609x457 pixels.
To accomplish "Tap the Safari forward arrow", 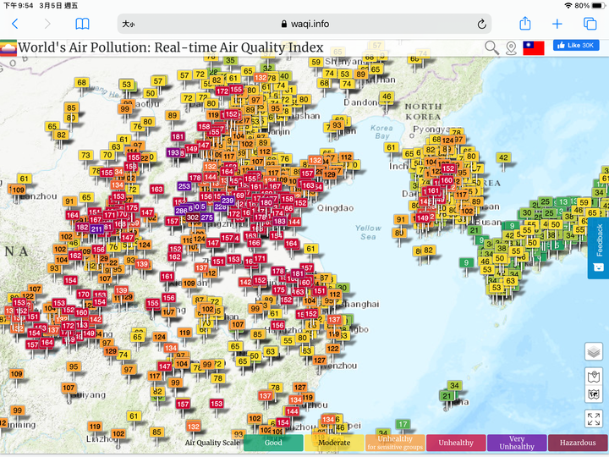I will click(47, 24).
